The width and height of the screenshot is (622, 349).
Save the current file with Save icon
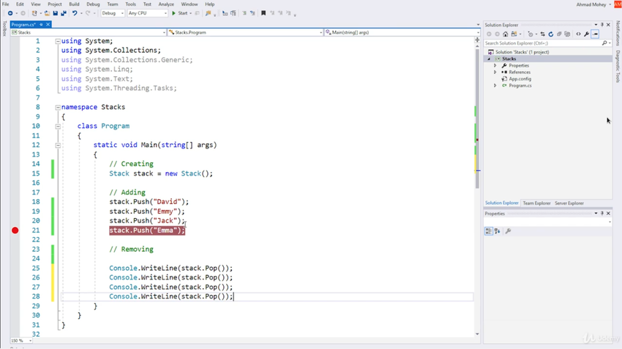pyautogui.click(x=55, y=13)
